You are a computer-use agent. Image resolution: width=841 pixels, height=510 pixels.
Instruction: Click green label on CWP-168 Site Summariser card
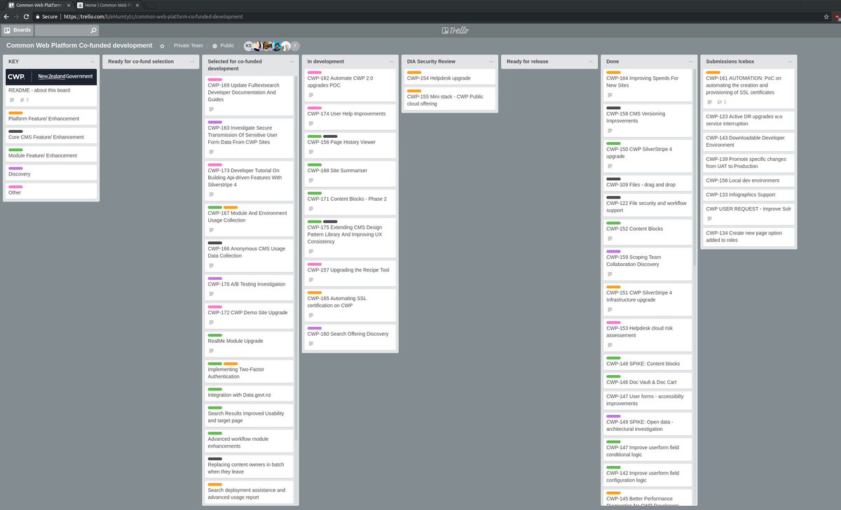coord(315,164)
